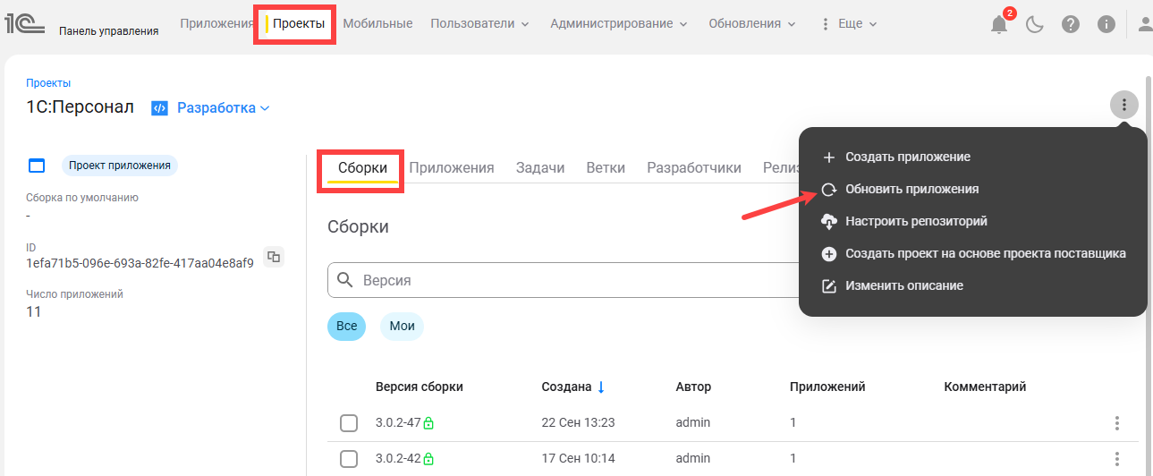This screenshot has height=476, width=1153.
Task: Click the cloud icon for Настроить репозиторий
Action: pos(829,221)
